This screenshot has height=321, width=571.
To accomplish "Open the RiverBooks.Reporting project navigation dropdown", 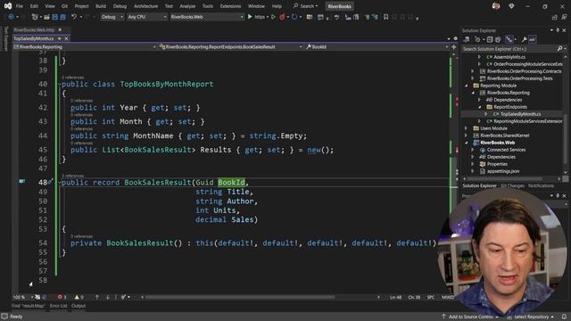I will [x=85, y=46].
